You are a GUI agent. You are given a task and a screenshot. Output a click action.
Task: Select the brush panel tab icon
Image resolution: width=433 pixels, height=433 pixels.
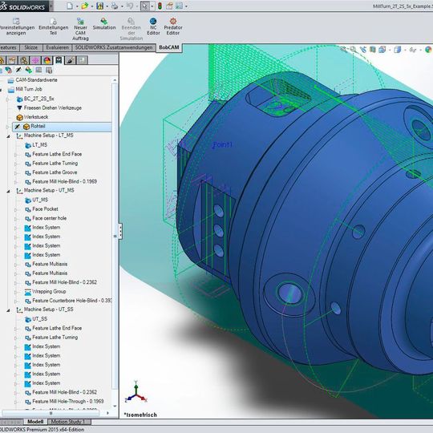(70, 60)
